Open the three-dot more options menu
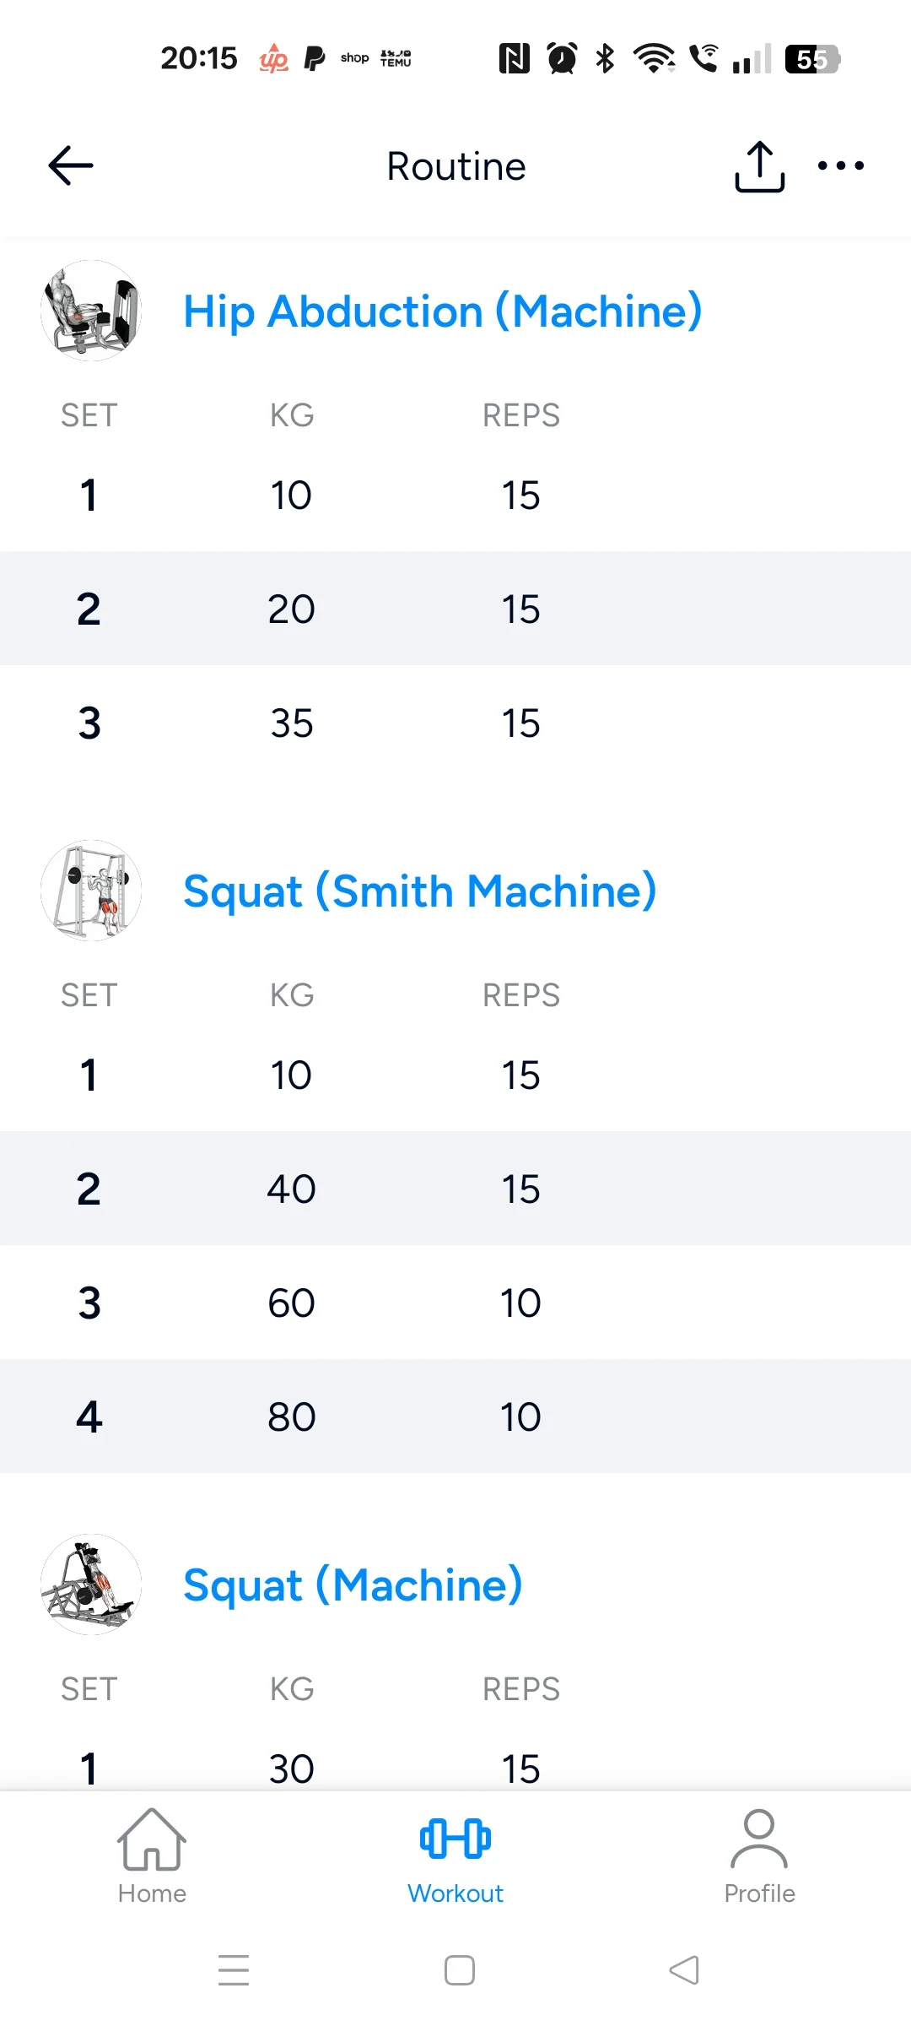 click(x=841, y=165)
